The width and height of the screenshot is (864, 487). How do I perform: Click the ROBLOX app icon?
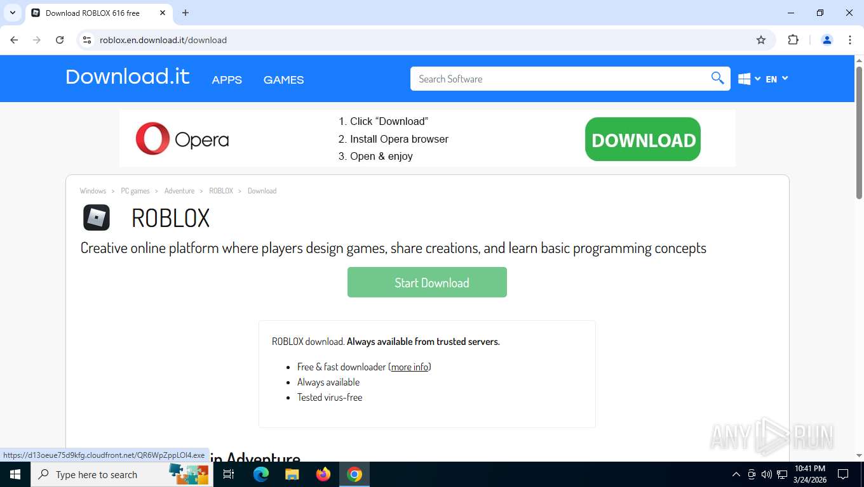coord(97,218)
